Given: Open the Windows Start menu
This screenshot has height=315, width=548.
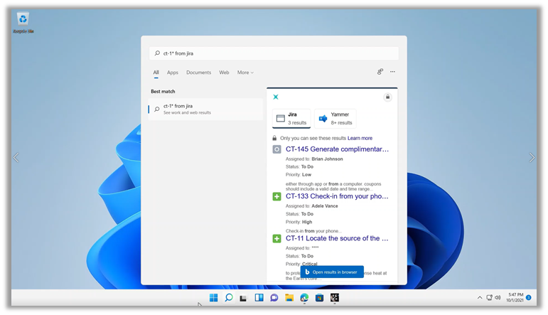Looking at the screenshot, I should coord(213,297).
